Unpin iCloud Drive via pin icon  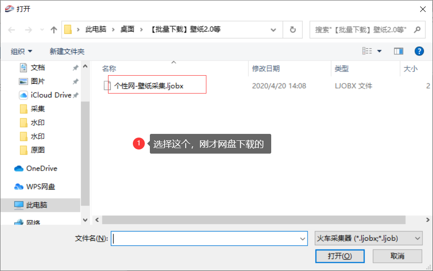coord(76,95)
